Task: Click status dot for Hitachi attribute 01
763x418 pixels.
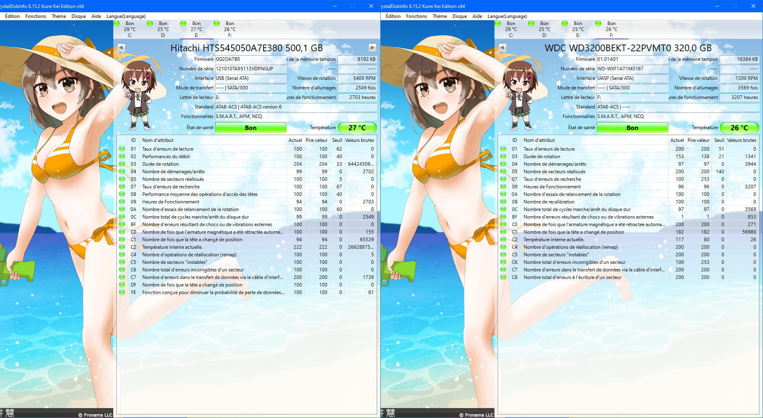Action: 122,149
